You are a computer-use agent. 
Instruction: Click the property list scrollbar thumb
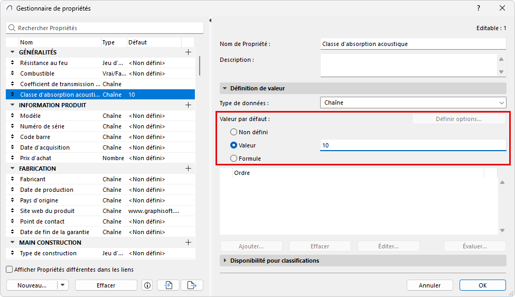[199, 66]
